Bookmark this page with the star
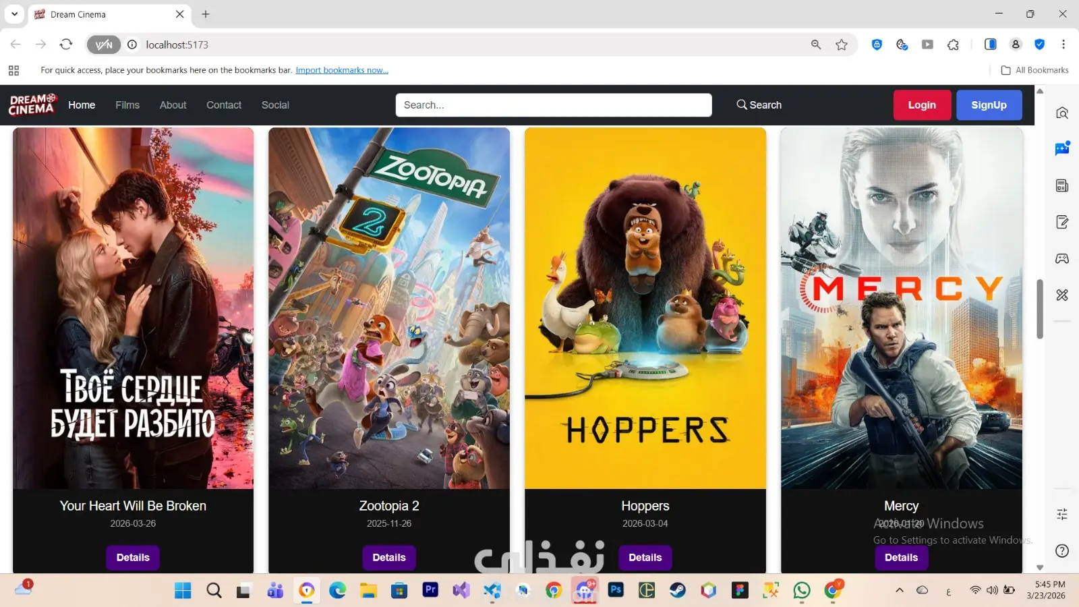 click(842, 45)
